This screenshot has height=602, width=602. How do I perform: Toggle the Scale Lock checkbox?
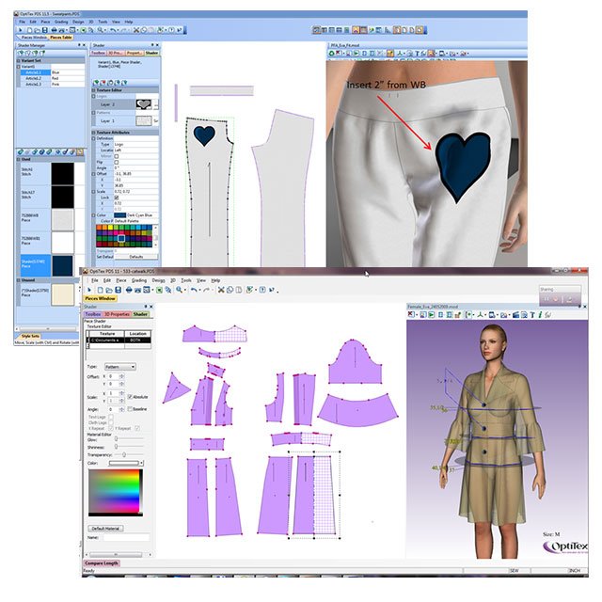tap(117, 198)
